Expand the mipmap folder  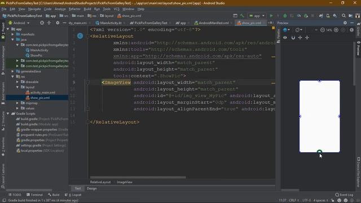17,103
